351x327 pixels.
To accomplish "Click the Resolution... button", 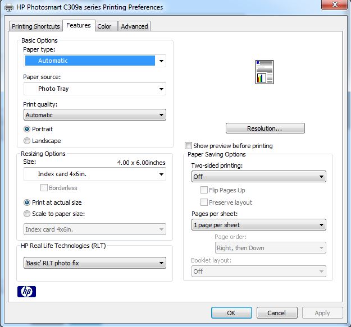I will (x=265, y=128).
